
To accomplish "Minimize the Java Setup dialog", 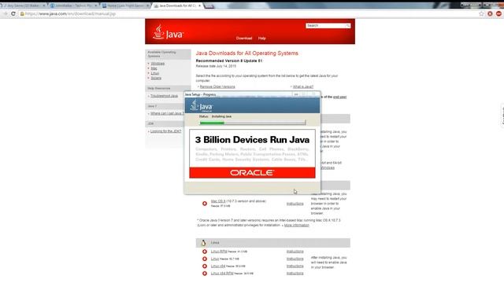I will [x=296, y=94].
